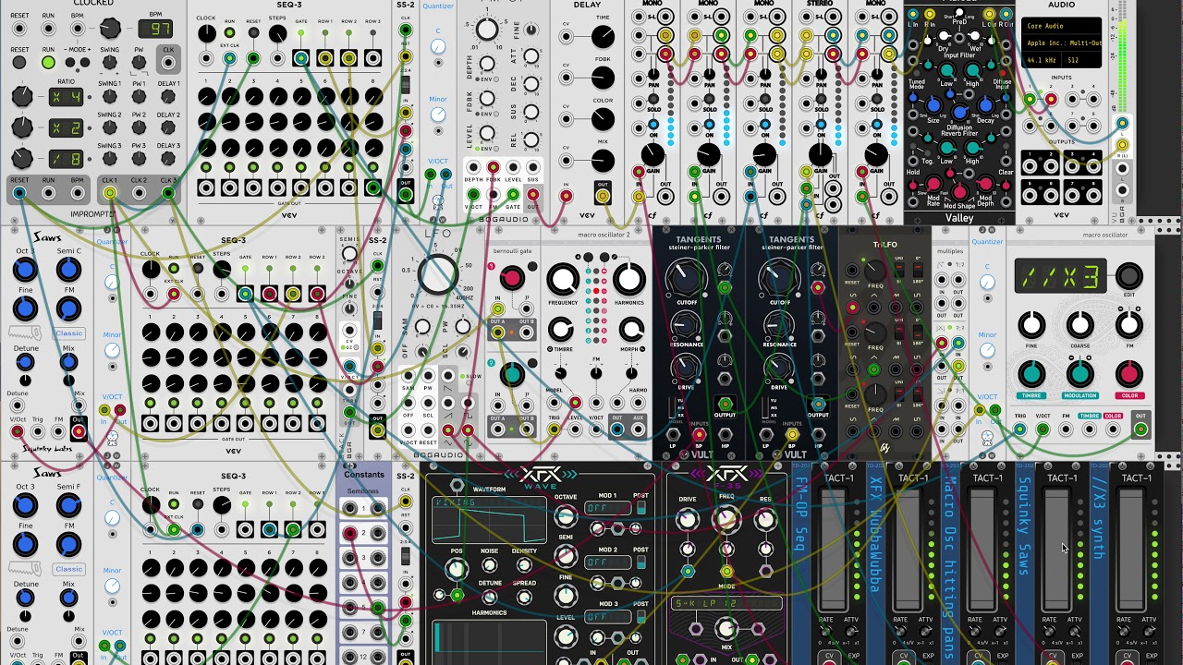Click the CLK 1 output jack on Clocked
This screenshot has width=1183, height=665.
pos(110,193)
